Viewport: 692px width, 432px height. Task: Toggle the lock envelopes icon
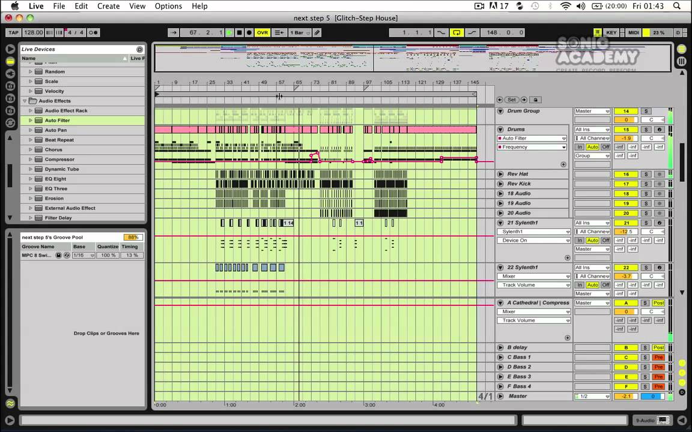point(535,100)
